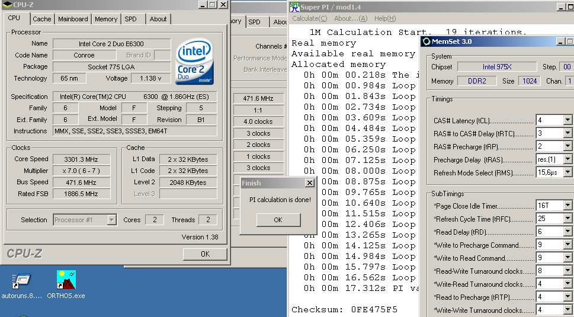
Task: Click the Level 2 cache value 2048 KBytes
Action: 188,182
